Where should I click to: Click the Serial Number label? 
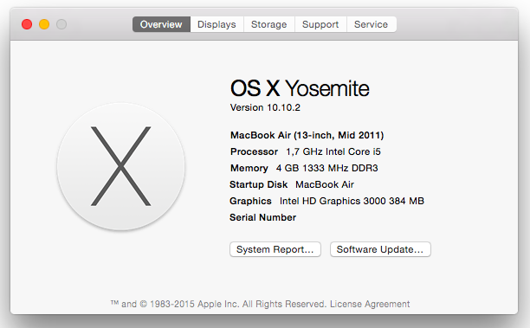(x=262, y=217)
